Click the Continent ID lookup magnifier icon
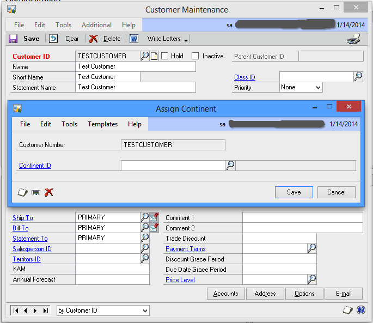Screen dimensions: 373x323 (230, 166)
